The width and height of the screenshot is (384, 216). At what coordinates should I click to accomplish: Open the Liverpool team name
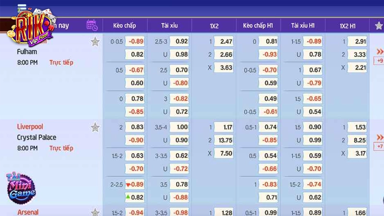[x=30, y=127]
